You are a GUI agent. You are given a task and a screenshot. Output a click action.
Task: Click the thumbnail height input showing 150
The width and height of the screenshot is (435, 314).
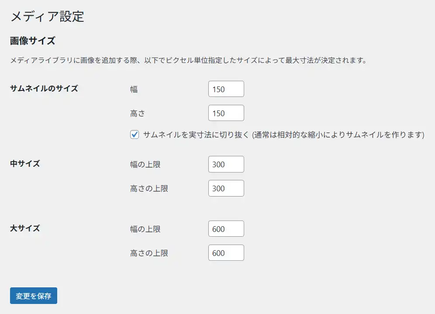click(x=226, y=113)
